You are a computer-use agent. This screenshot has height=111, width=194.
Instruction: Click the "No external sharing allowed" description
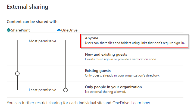(105, 92)
